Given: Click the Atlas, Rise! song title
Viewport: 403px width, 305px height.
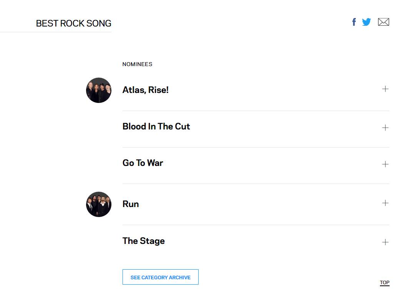Looking at the screenshot, I should point(145,90).
